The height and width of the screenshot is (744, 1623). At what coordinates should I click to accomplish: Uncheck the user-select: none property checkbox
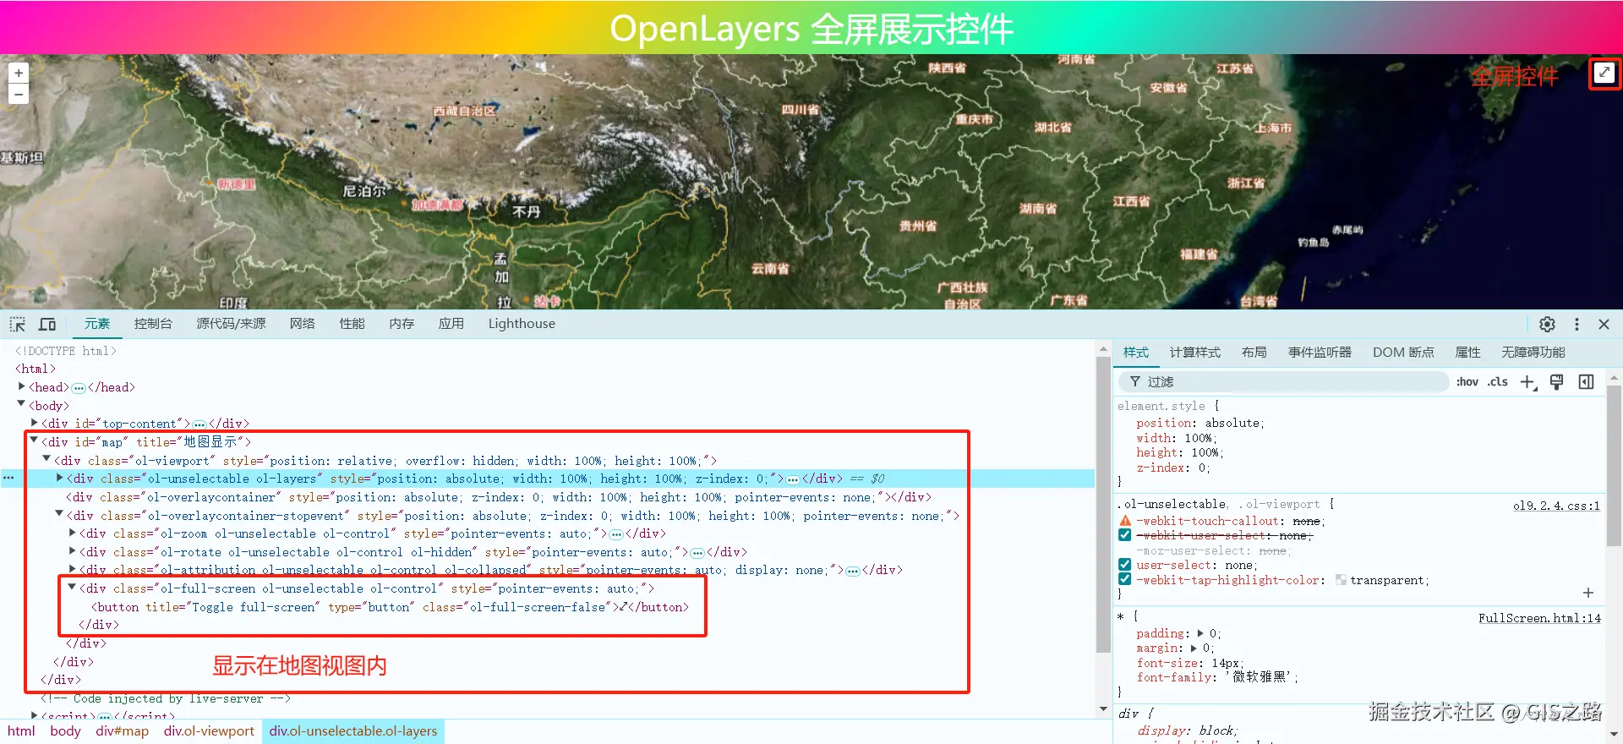1125,565
